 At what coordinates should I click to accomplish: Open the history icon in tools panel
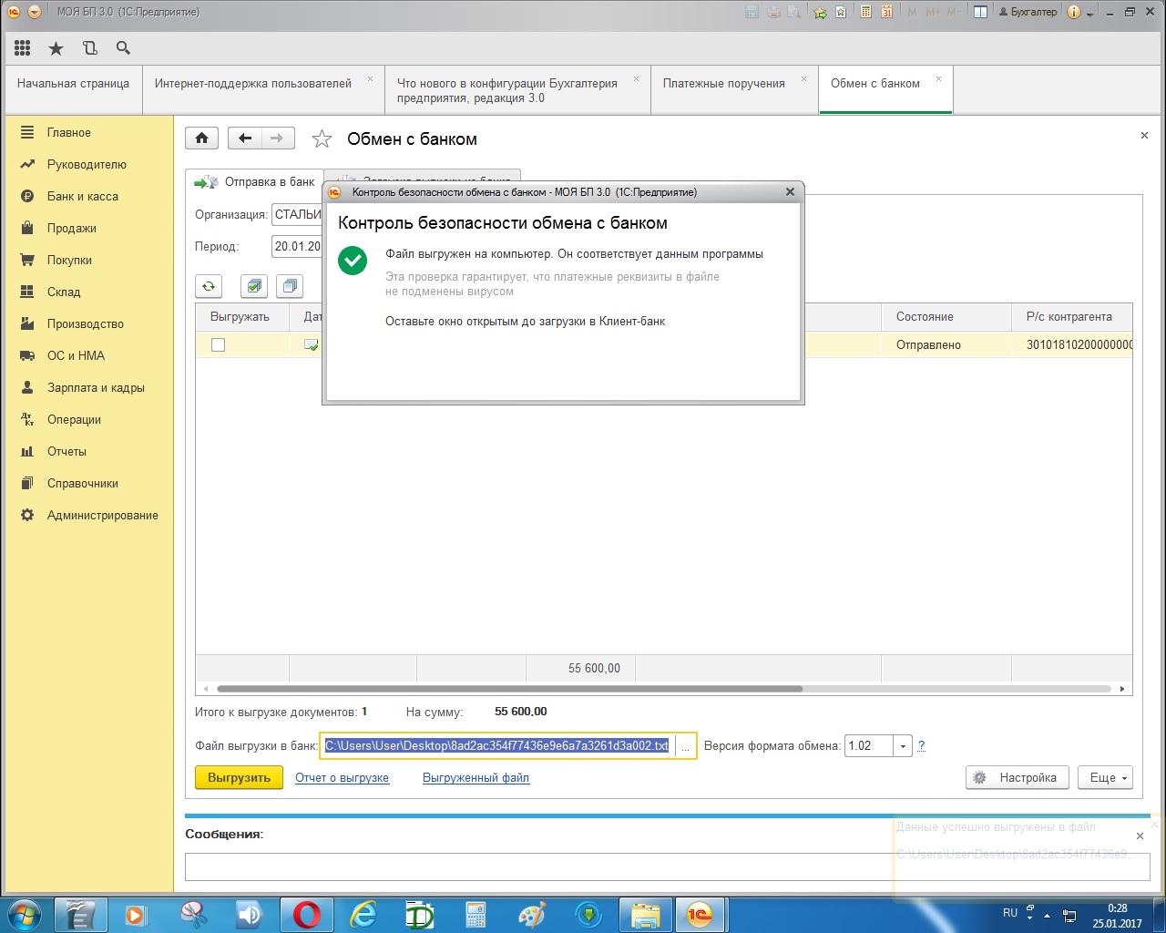coord(89,48)
